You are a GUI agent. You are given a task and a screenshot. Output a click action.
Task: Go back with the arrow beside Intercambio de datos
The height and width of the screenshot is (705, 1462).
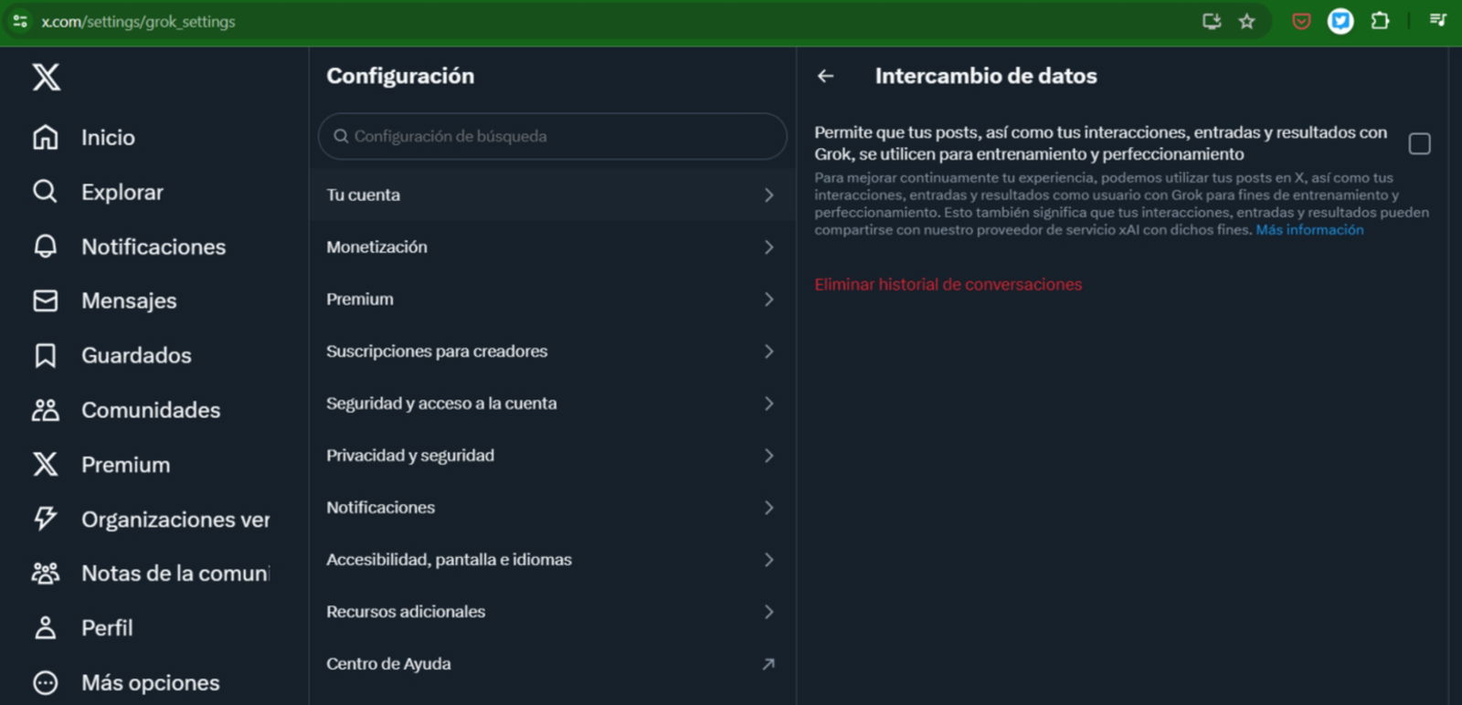[x=825, y=76]
